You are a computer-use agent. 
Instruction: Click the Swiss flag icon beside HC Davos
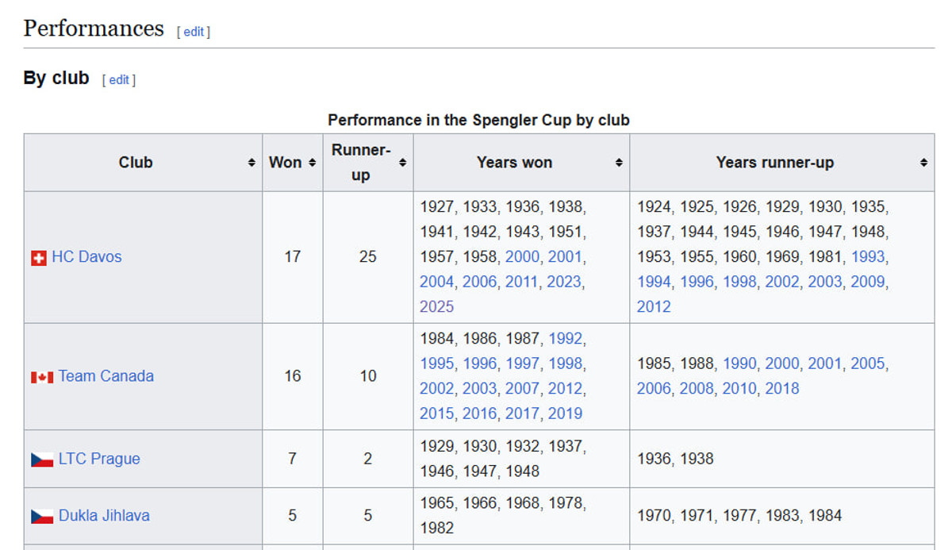[38, 258]
